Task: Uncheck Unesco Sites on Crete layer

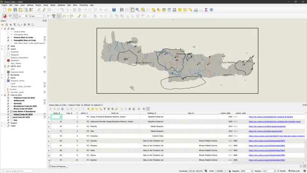Action: pos(8,37)
